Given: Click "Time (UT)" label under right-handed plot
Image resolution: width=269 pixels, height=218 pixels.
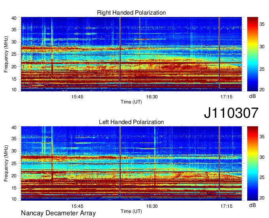Looking at the screenshot, I should [131, 102].
